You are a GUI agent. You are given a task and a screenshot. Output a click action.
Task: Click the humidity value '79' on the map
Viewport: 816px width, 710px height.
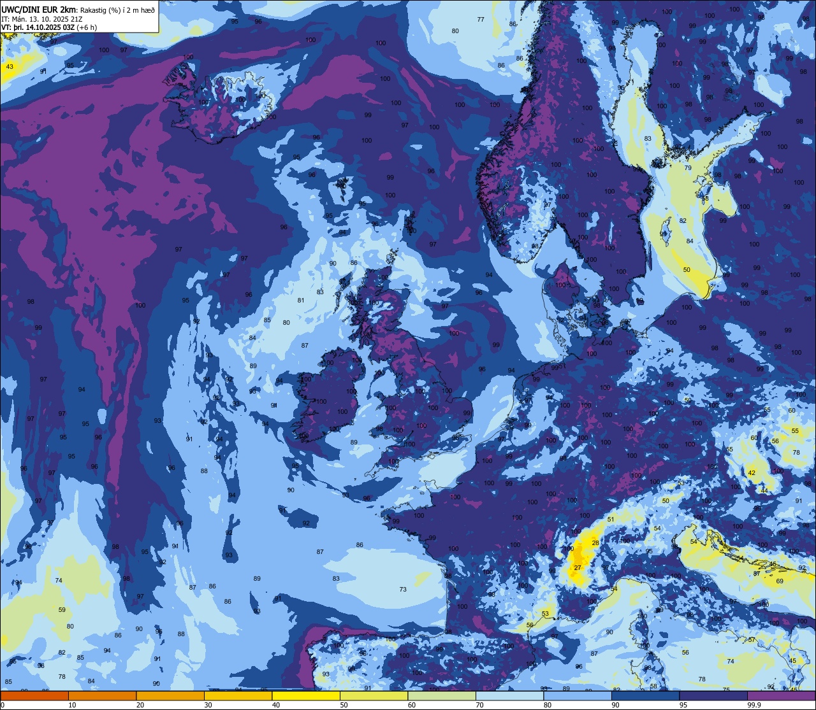(688, 168)
